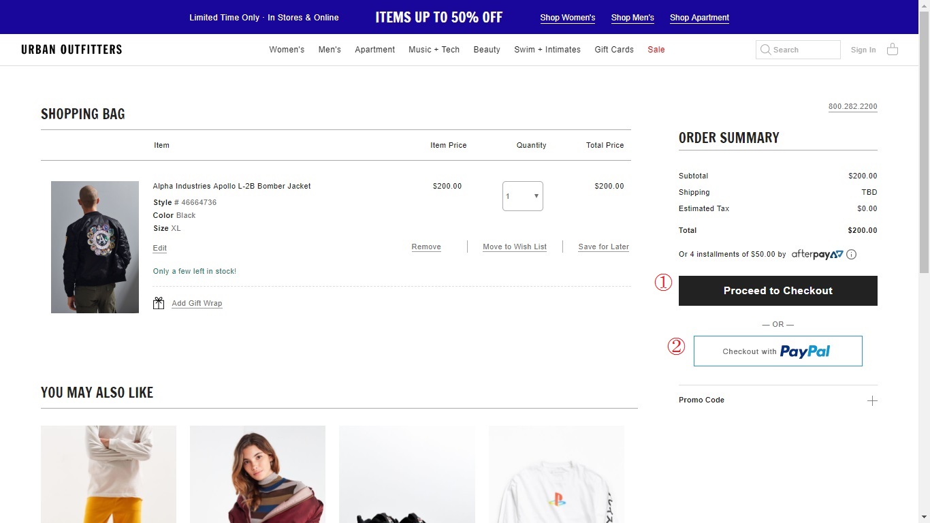Open the Afterpay info icon
Viewport: 930px width, 523px height.
851,255
